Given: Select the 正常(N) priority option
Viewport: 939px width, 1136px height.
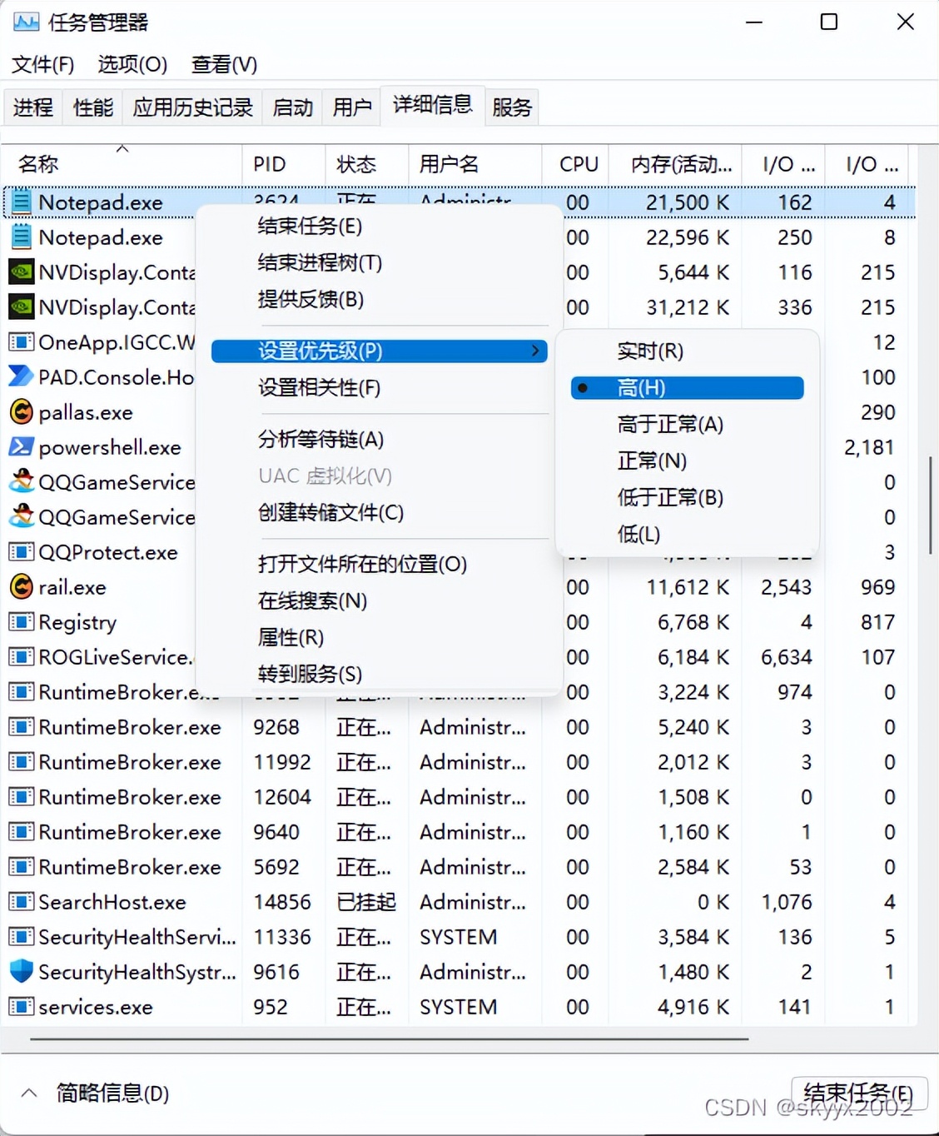Looking at the screenshot, I should (x=653, y=461).
